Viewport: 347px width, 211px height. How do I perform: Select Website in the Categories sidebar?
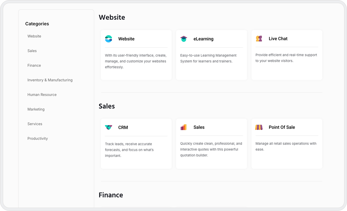[34, 36]
